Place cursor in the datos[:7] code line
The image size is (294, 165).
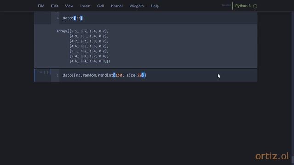point(73,18)
